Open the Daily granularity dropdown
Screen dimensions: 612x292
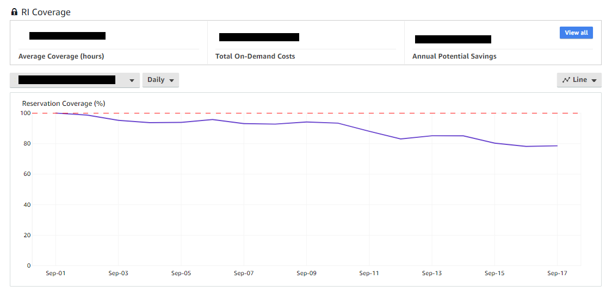pyautogui.click(x=160, y=80)
